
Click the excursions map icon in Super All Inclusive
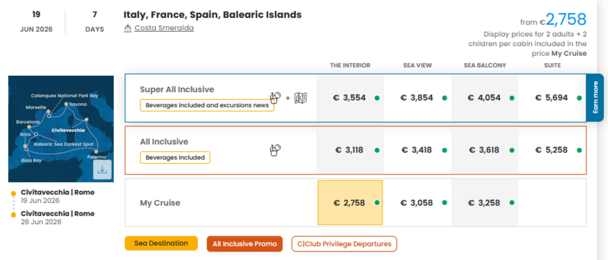(x=300, y=98)
